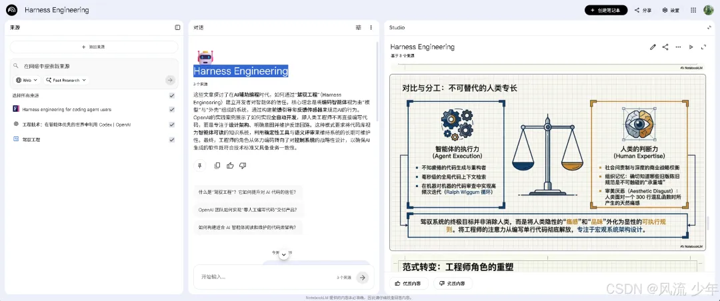Open source Harness engineering for coding agent users
Viewport: 720px width, 301px height.
click(x=67, y=110)
